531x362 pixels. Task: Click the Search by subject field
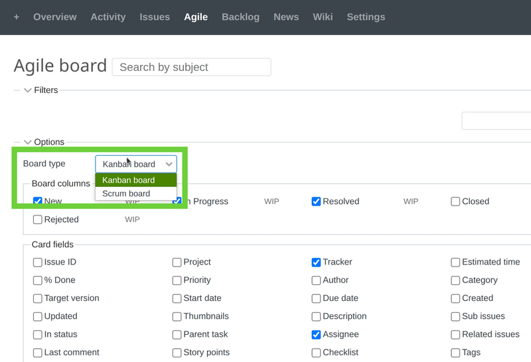point(191,67)
